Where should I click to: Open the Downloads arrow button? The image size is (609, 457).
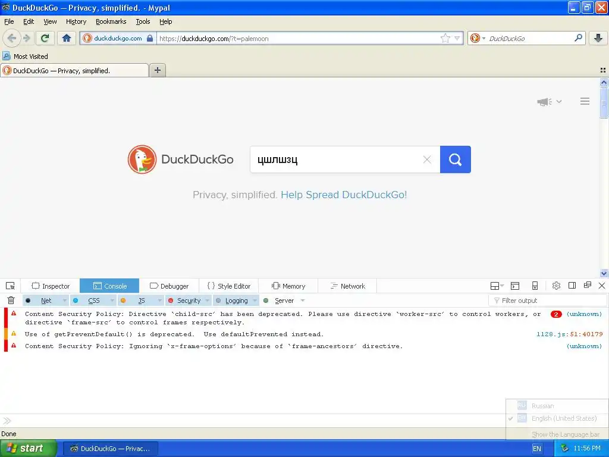[598, 38]
